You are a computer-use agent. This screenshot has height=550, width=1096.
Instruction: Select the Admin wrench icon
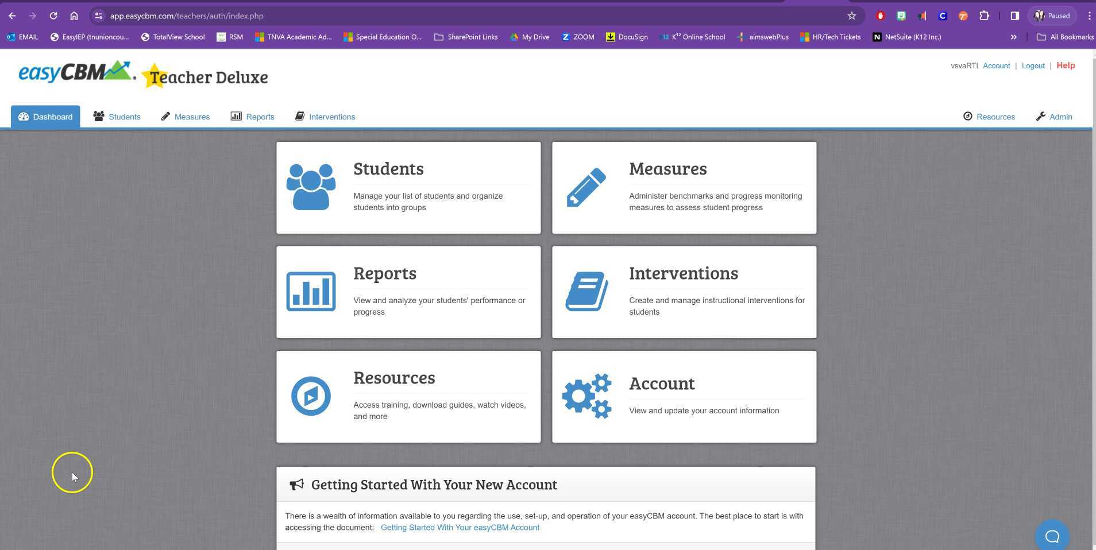[1041, 117]
